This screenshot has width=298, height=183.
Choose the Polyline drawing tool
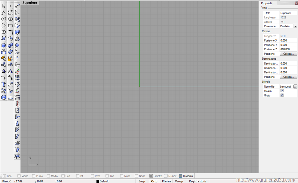click(x=3, y=13)
